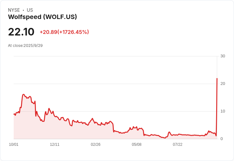Click the US market label
Screen dimensions: 234x161
tap(30, 10)
